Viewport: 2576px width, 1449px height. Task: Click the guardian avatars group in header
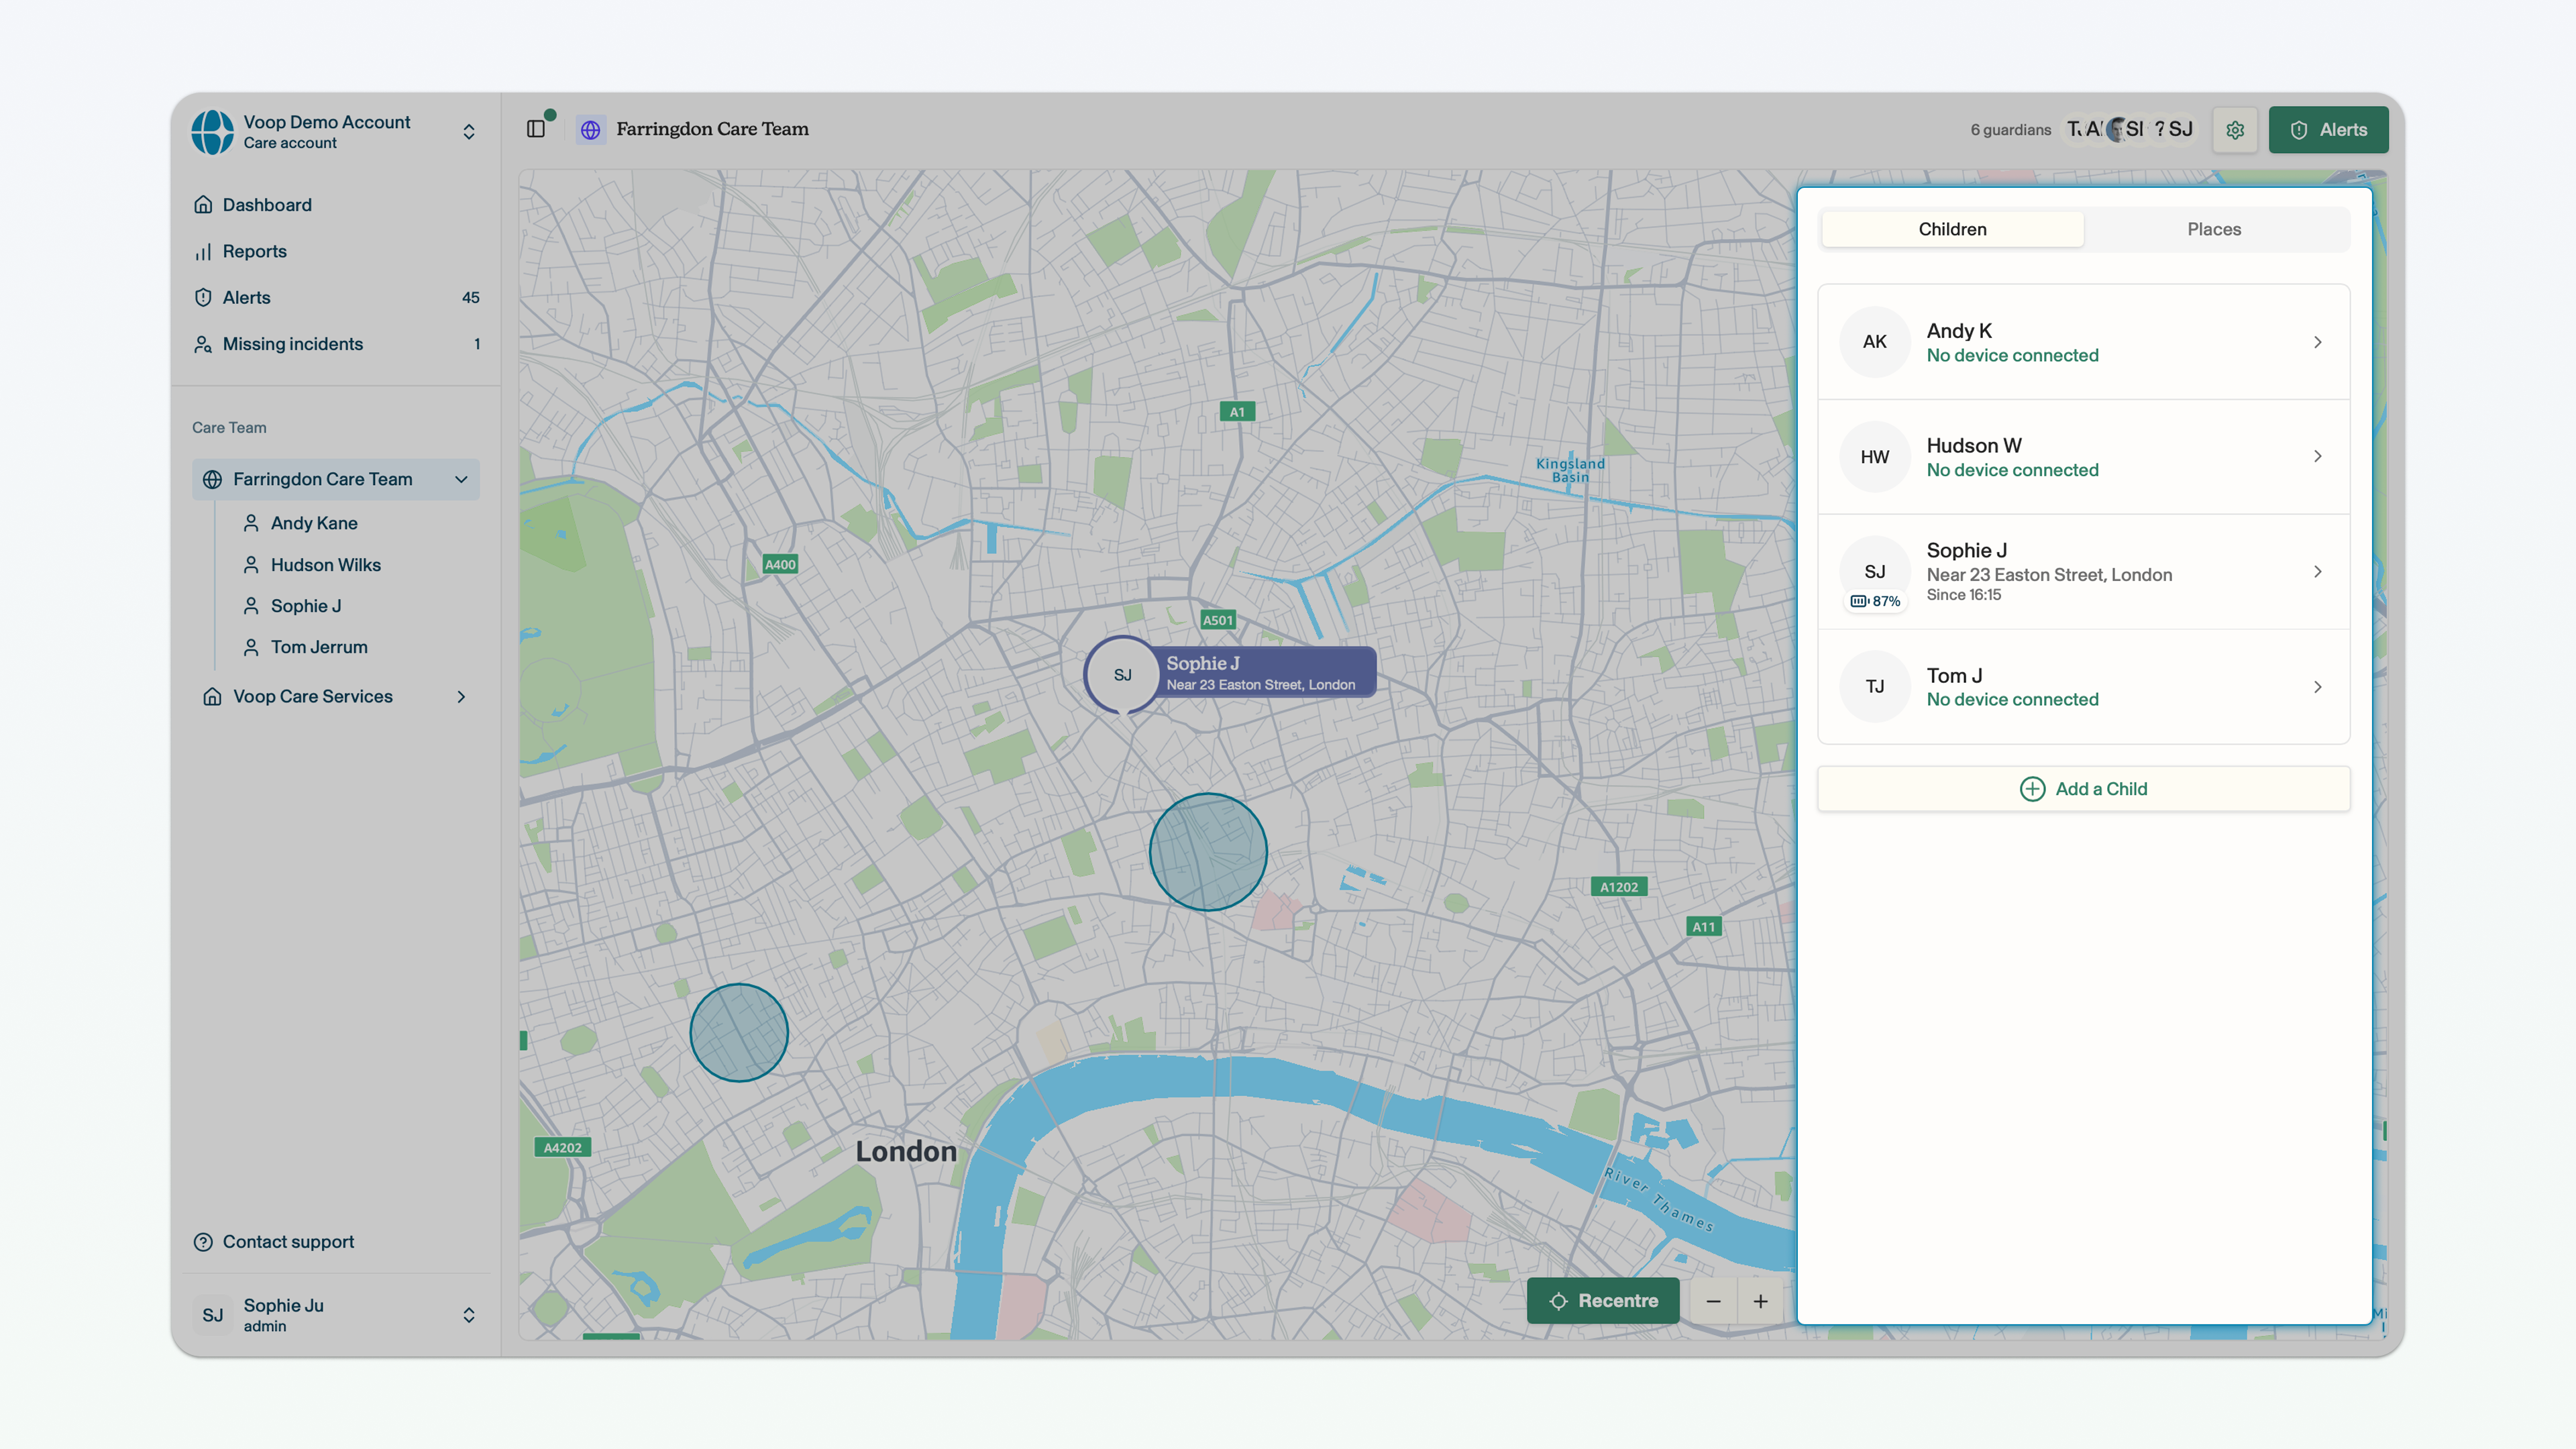(2130, 130)
